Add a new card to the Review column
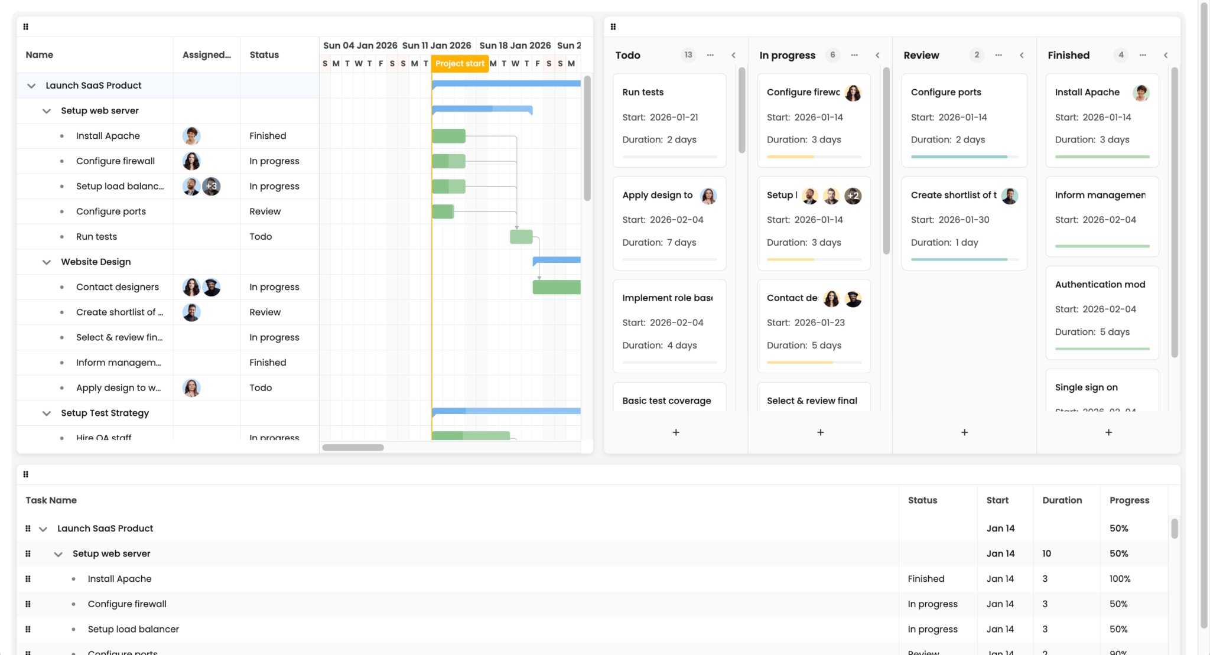 964,432
